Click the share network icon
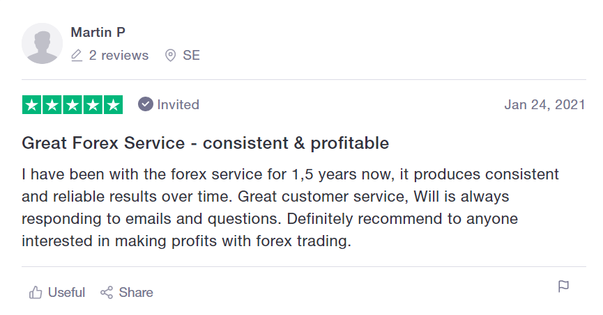 click(x=107, y=292)
